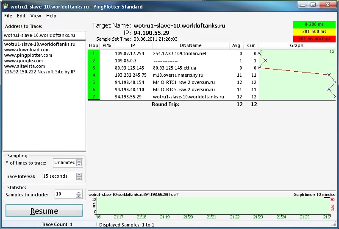Image resolution: width=339 pixels, height=229 pixels.
Task: Click the Hop column header
Action: [x=94, y=46]
